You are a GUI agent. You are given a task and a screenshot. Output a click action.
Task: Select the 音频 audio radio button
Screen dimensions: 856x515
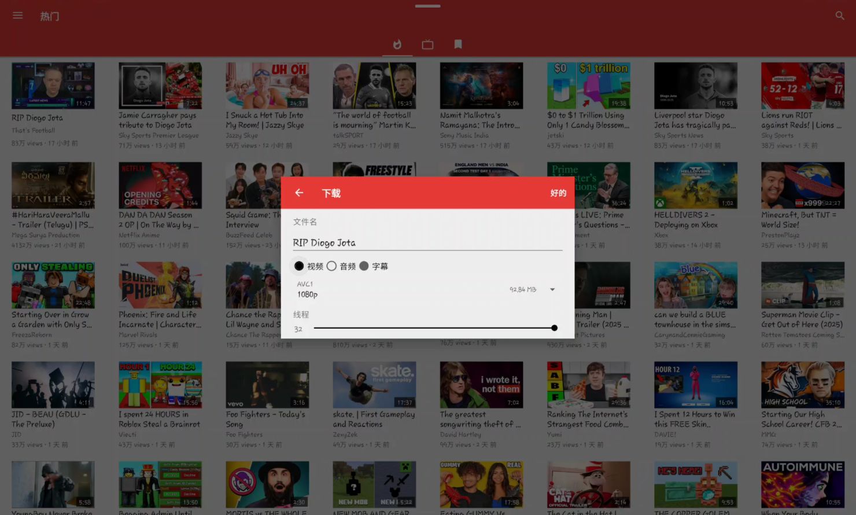click(x=331, y=266)
